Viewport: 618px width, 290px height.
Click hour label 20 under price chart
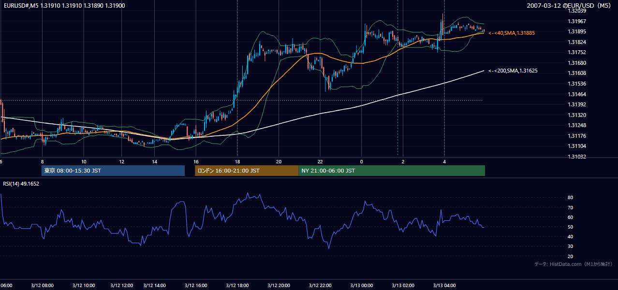point(279,161)
